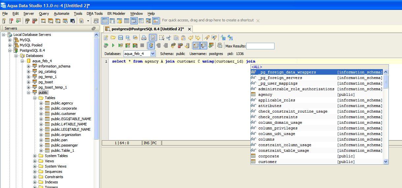402x188 pixels.
Task: Select the postgres@PostgreSQL 8.4 [Untitled 2] tab
Action: (148, 29)
